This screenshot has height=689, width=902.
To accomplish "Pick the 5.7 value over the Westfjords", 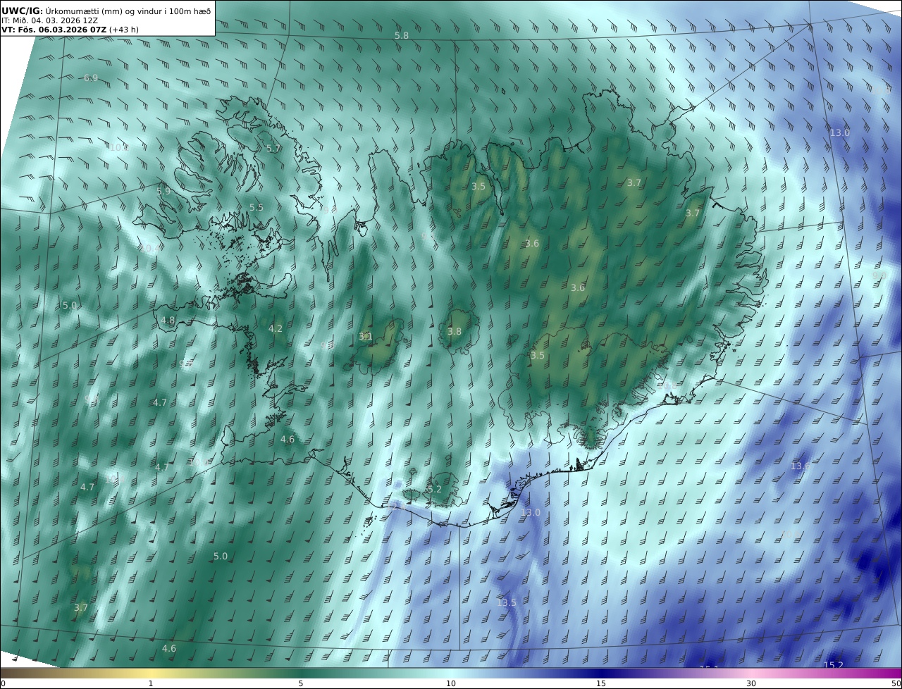I will [273, 149].
